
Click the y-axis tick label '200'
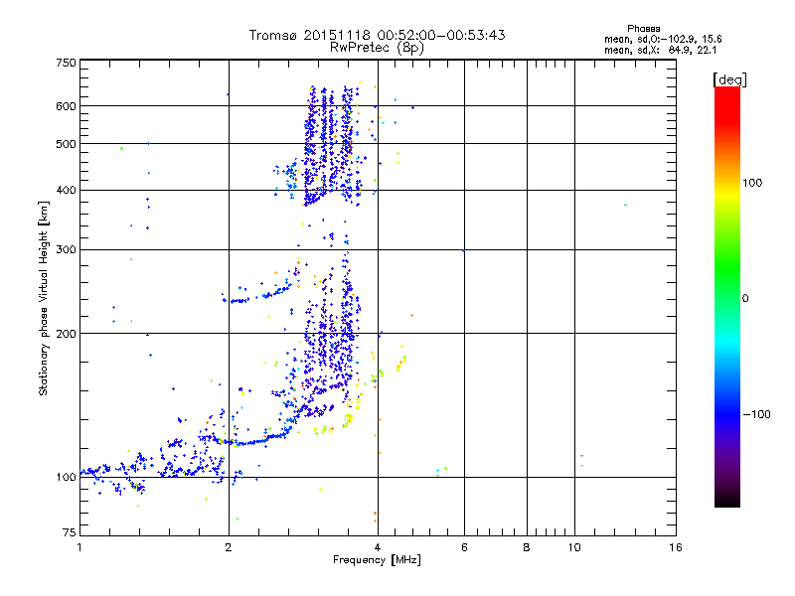coord(67,334)
